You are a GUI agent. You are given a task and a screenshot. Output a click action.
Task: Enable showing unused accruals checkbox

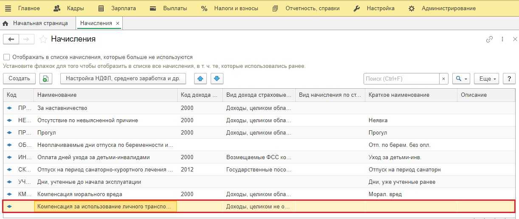(x=6, y=57)
